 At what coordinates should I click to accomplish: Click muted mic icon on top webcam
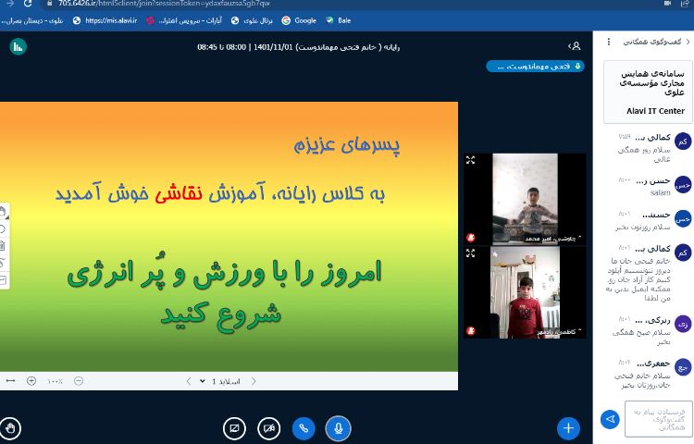[471, 238]
